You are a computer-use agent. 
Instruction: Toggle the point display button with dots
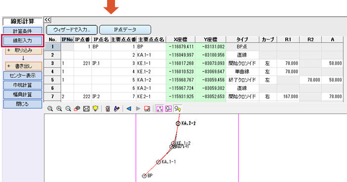(x=159, y=109)
